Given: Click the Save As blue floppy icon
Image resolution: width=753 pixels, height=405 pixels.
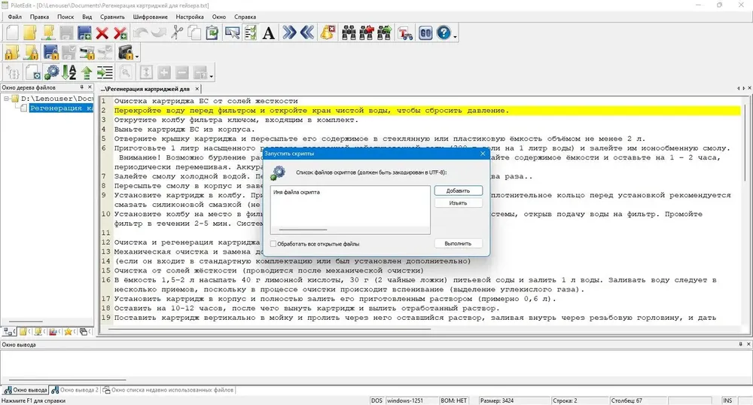Looking at the screenshot, I should tap(84, 32).
